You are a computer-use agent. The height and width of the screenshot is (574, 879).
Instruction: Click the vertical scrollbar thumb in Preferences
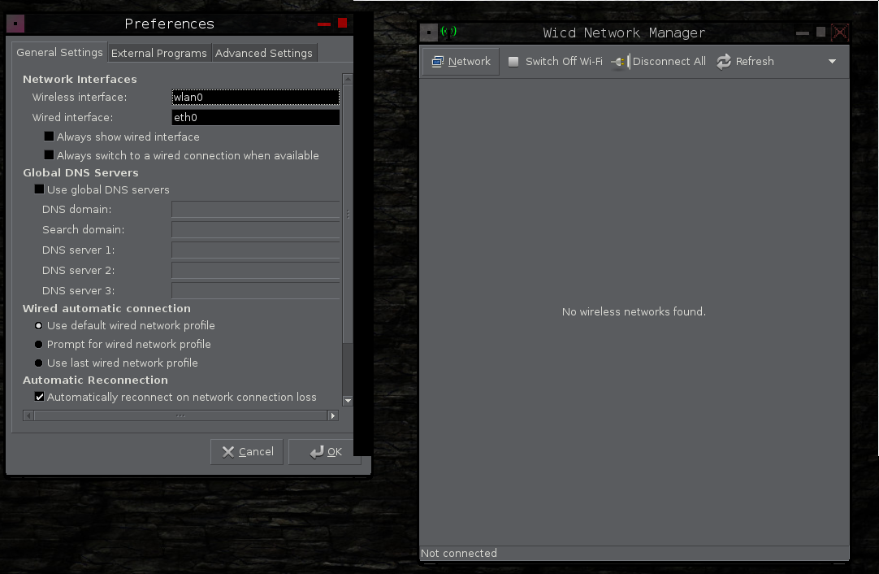point(348,214)
